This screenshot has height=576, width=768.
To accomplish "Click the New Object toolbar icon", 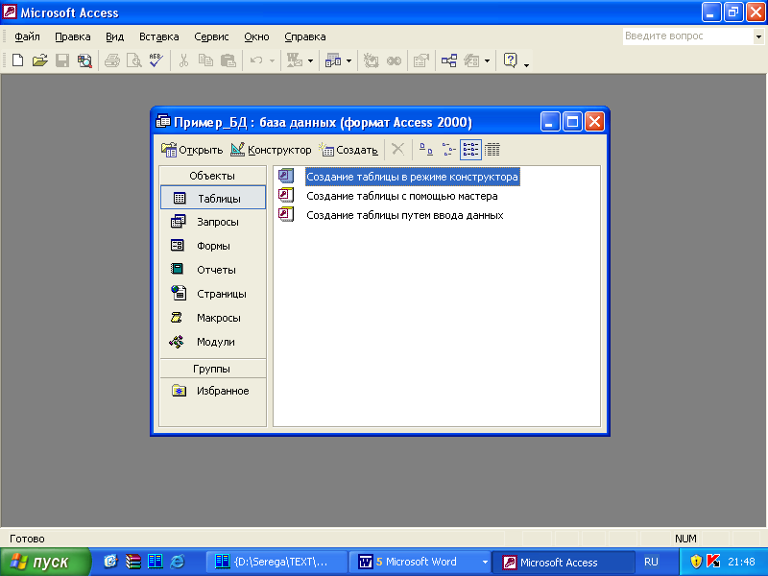I will point(471,60).
